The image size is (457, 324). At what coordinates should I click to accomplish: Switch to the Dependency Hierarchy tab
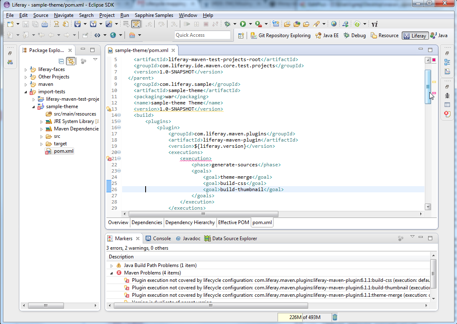coord(190,222)
